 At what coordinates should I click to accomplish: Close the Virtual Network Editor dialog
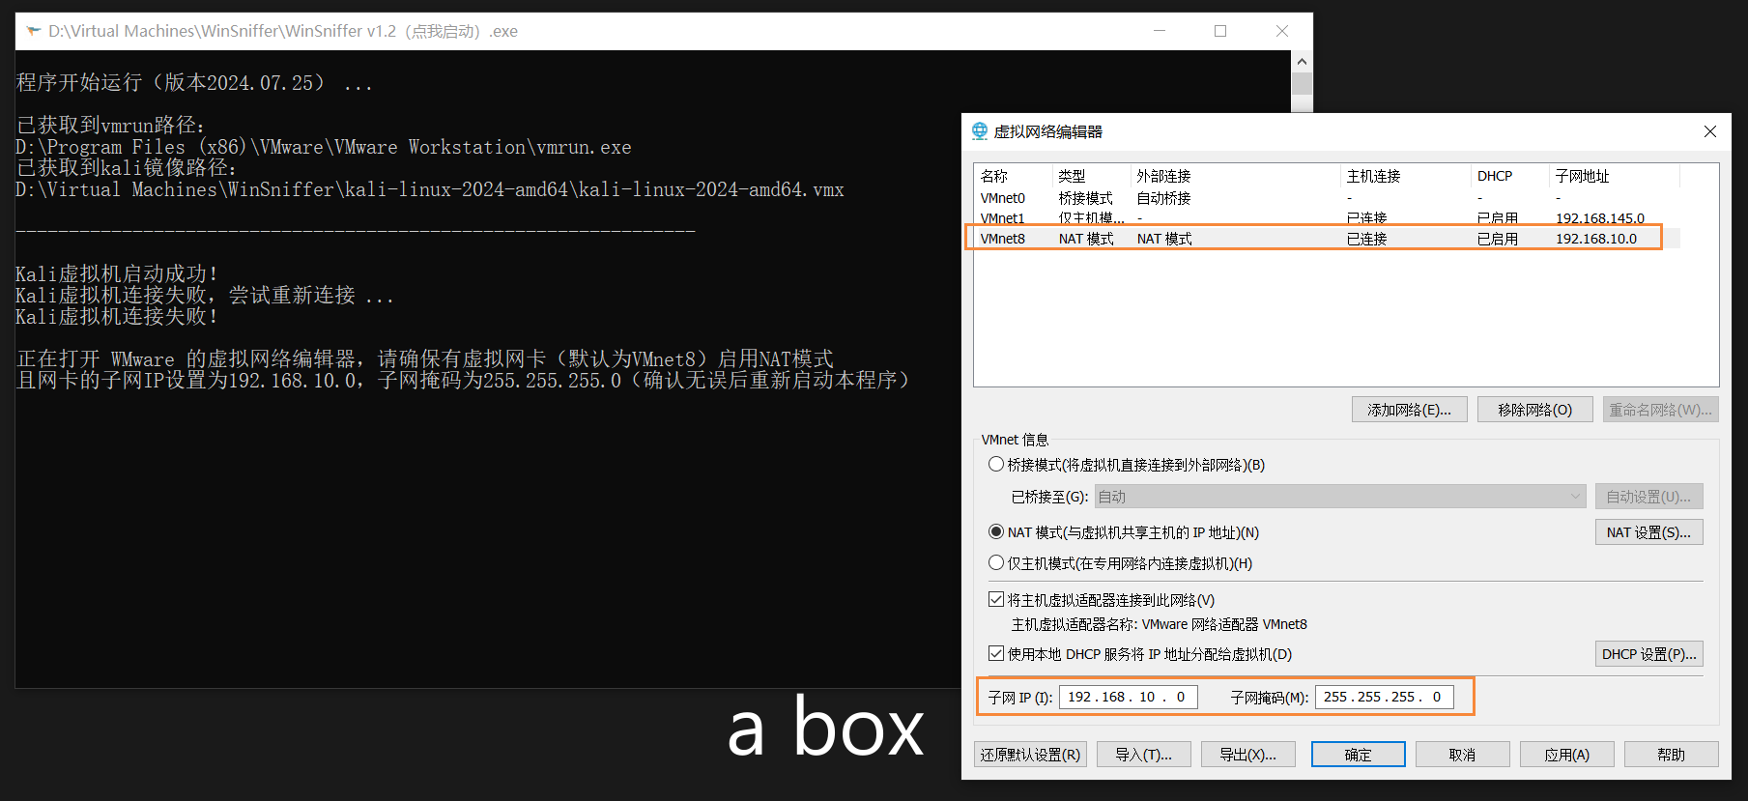tap(1709, 131)
